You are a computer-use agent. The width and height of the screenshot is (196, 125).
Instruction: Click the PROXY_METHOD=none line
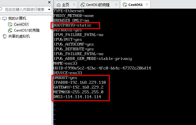(x=74, y=16)
